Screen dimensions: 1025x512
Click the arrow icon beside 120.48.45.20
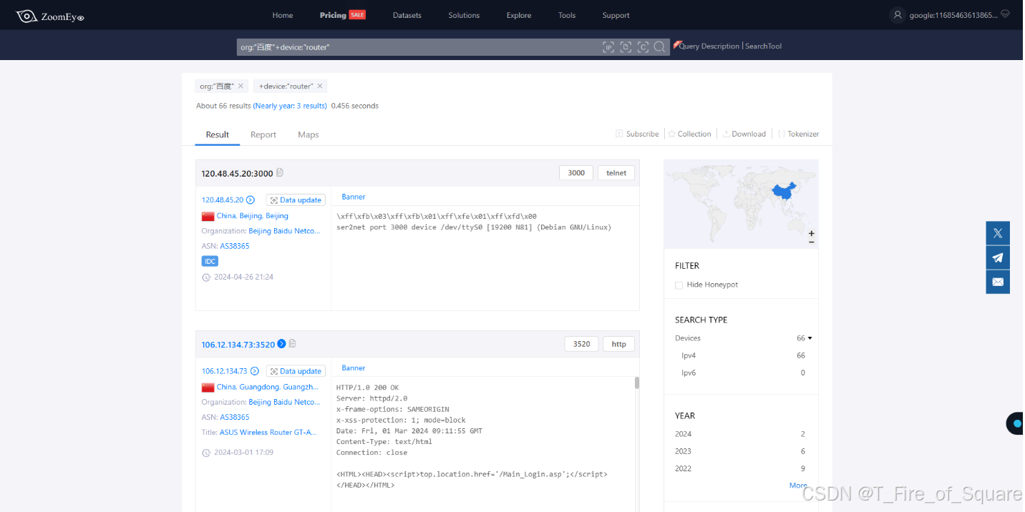[251, 200]
